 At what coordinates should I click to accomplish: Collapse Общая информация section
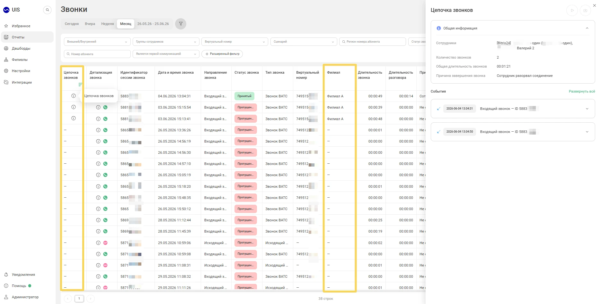point(587,28)
